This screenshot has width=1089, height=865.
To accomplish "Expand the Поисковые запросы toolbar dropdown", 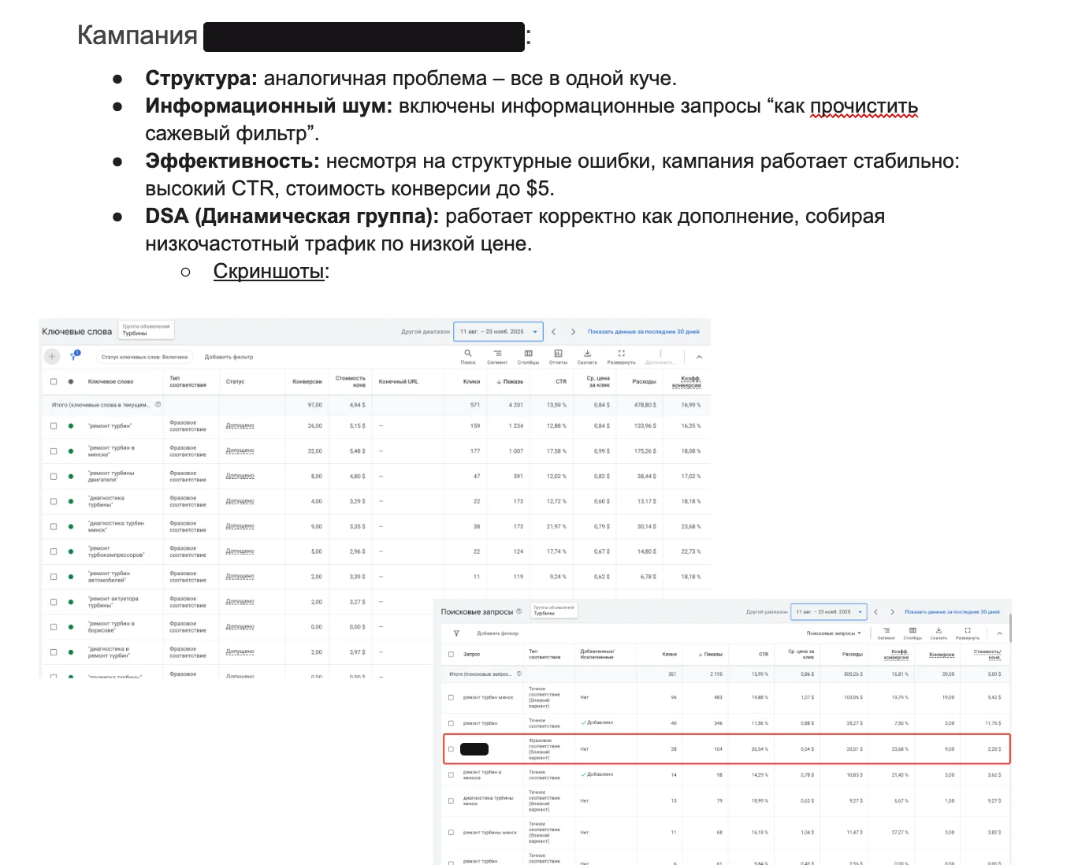I will pos(834,633).
